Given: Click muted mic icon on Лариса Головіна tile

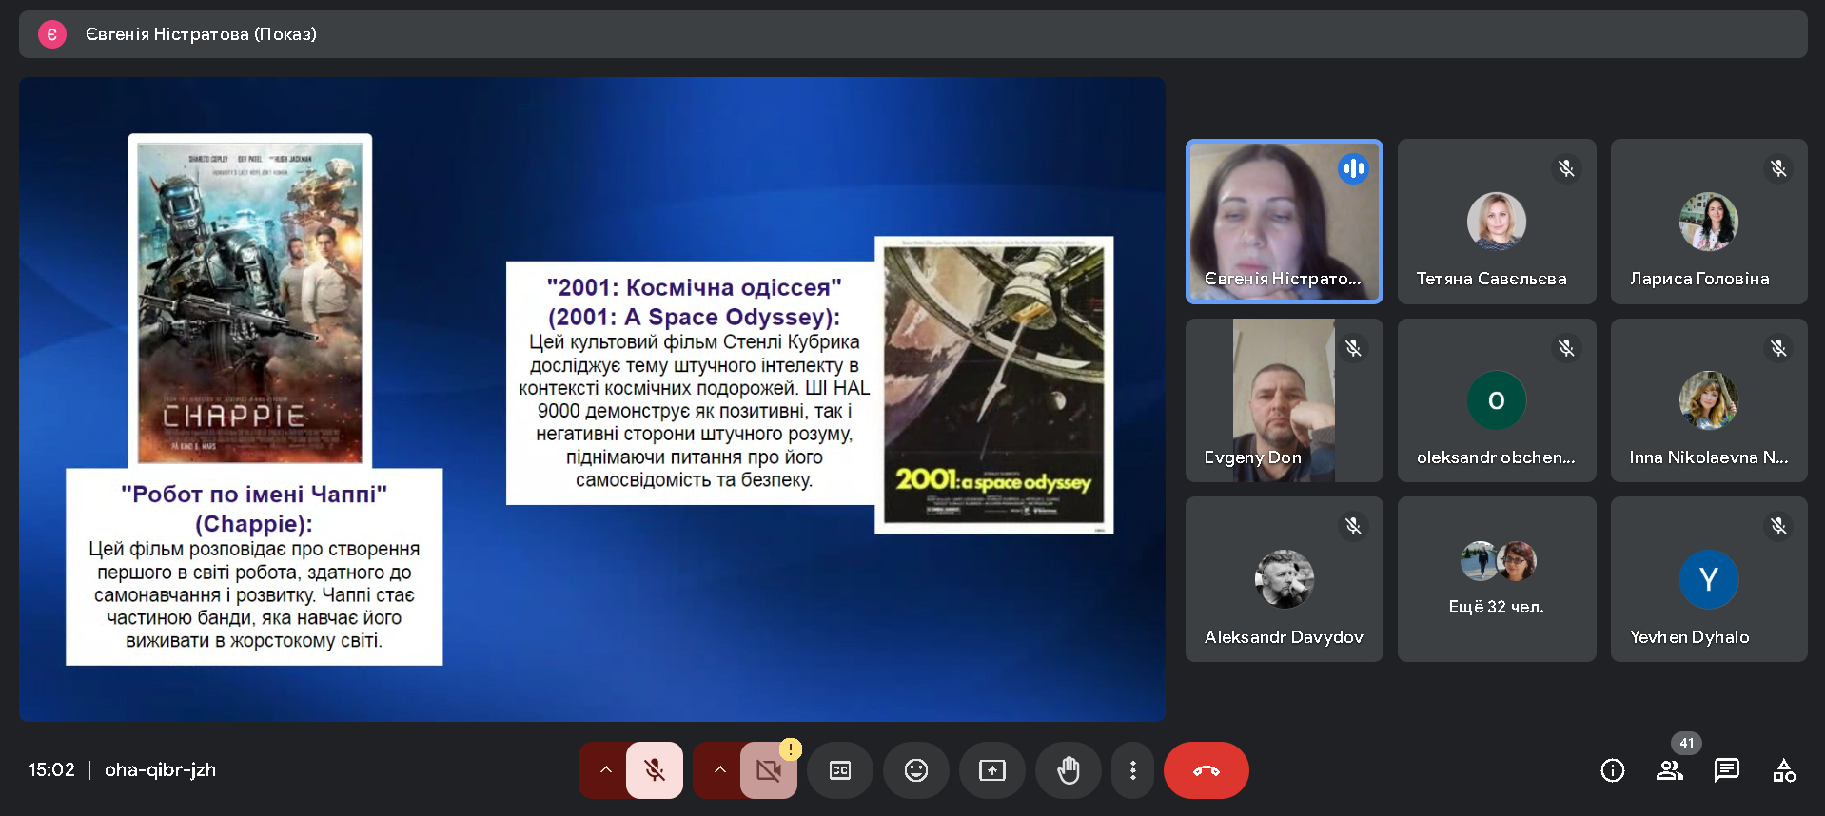Looking at the screenshot, I should click(1778, 169).
